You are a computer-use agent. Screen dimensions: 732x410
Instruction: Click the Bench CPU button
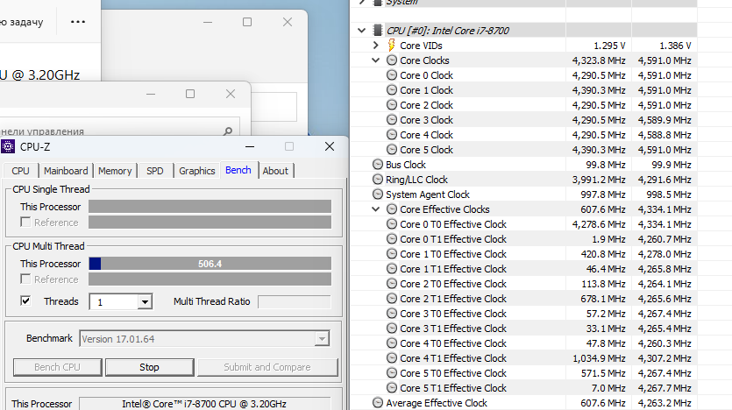click(x=58, y=367)
